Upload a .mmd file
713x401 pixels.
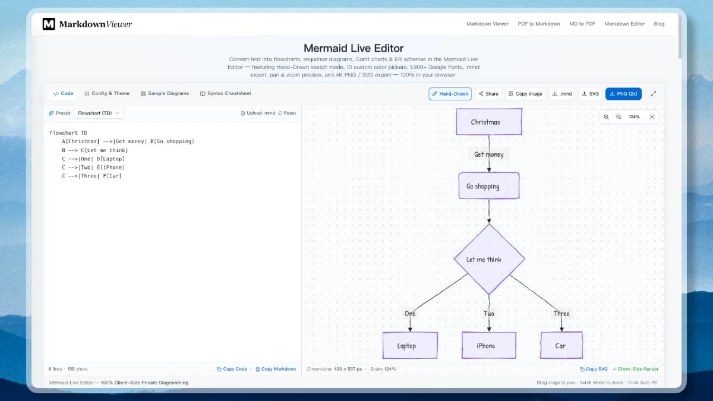[x=258, y=113]
